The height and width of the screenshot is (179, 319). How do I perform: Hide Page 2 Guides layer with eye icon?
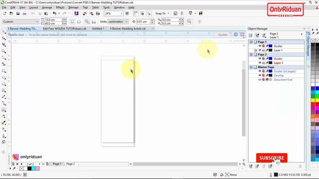pyautogui.click(x=260, y=59)
